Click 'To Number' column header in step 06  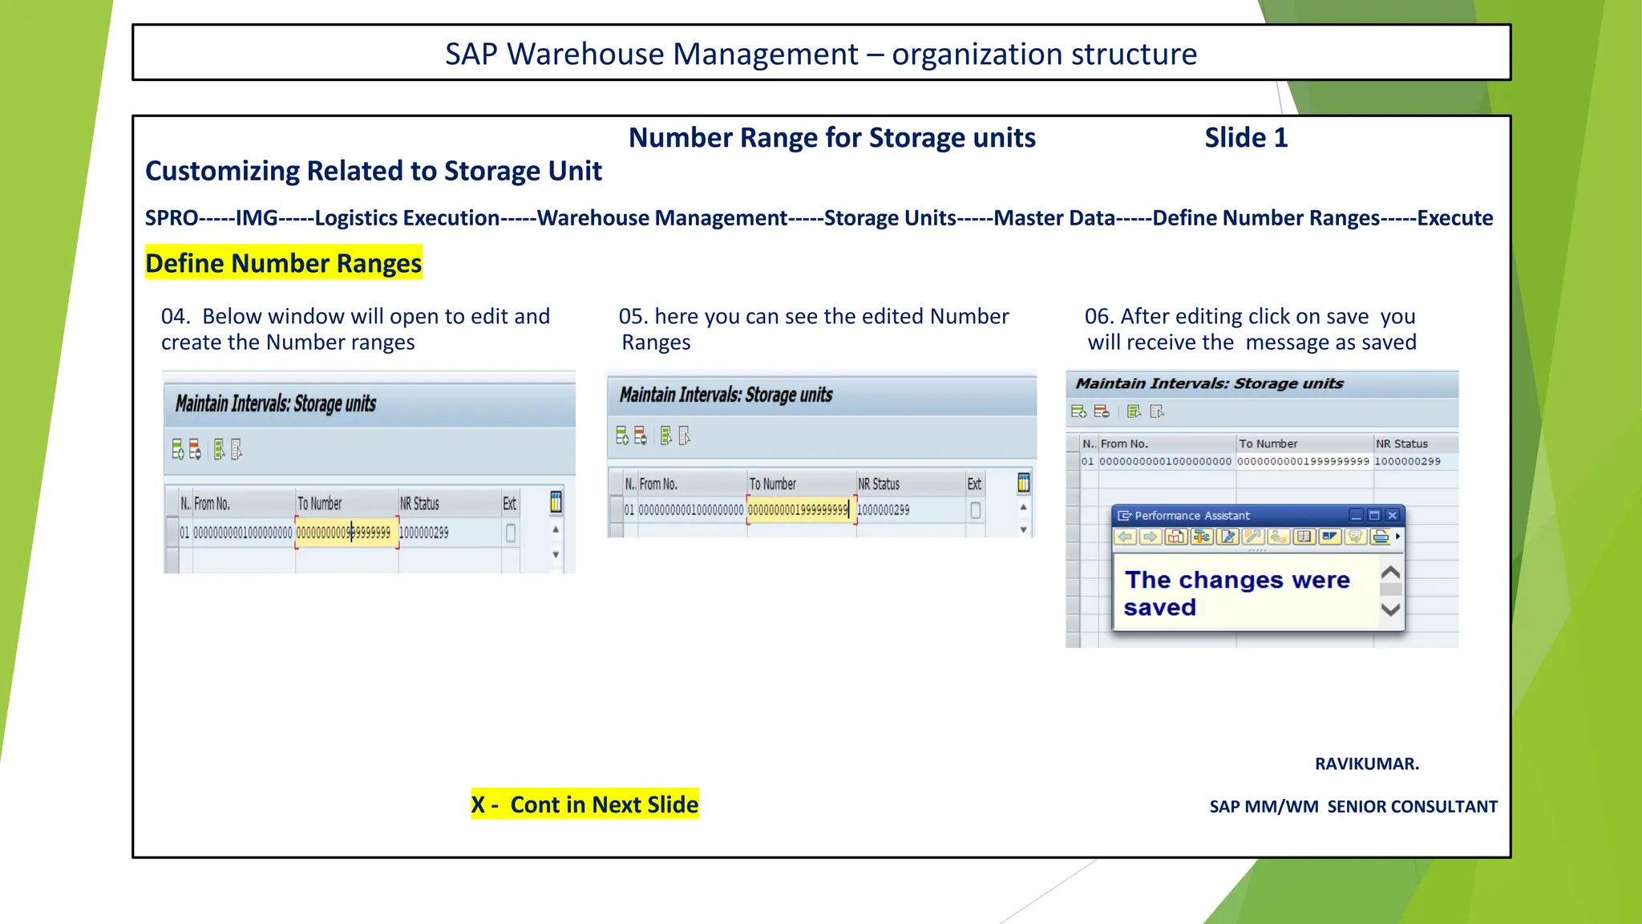tap(1304, 444)
